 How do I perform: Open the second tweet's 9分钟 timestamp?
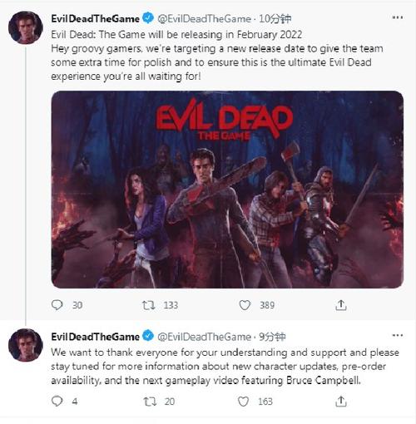coord(272,337)
